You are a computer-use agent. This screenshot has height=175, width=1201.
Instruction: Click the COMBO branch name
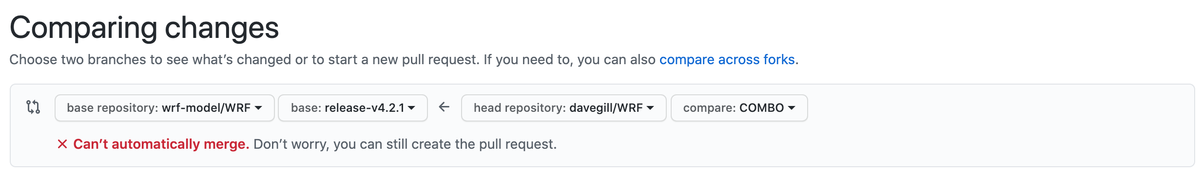point(761,108)
